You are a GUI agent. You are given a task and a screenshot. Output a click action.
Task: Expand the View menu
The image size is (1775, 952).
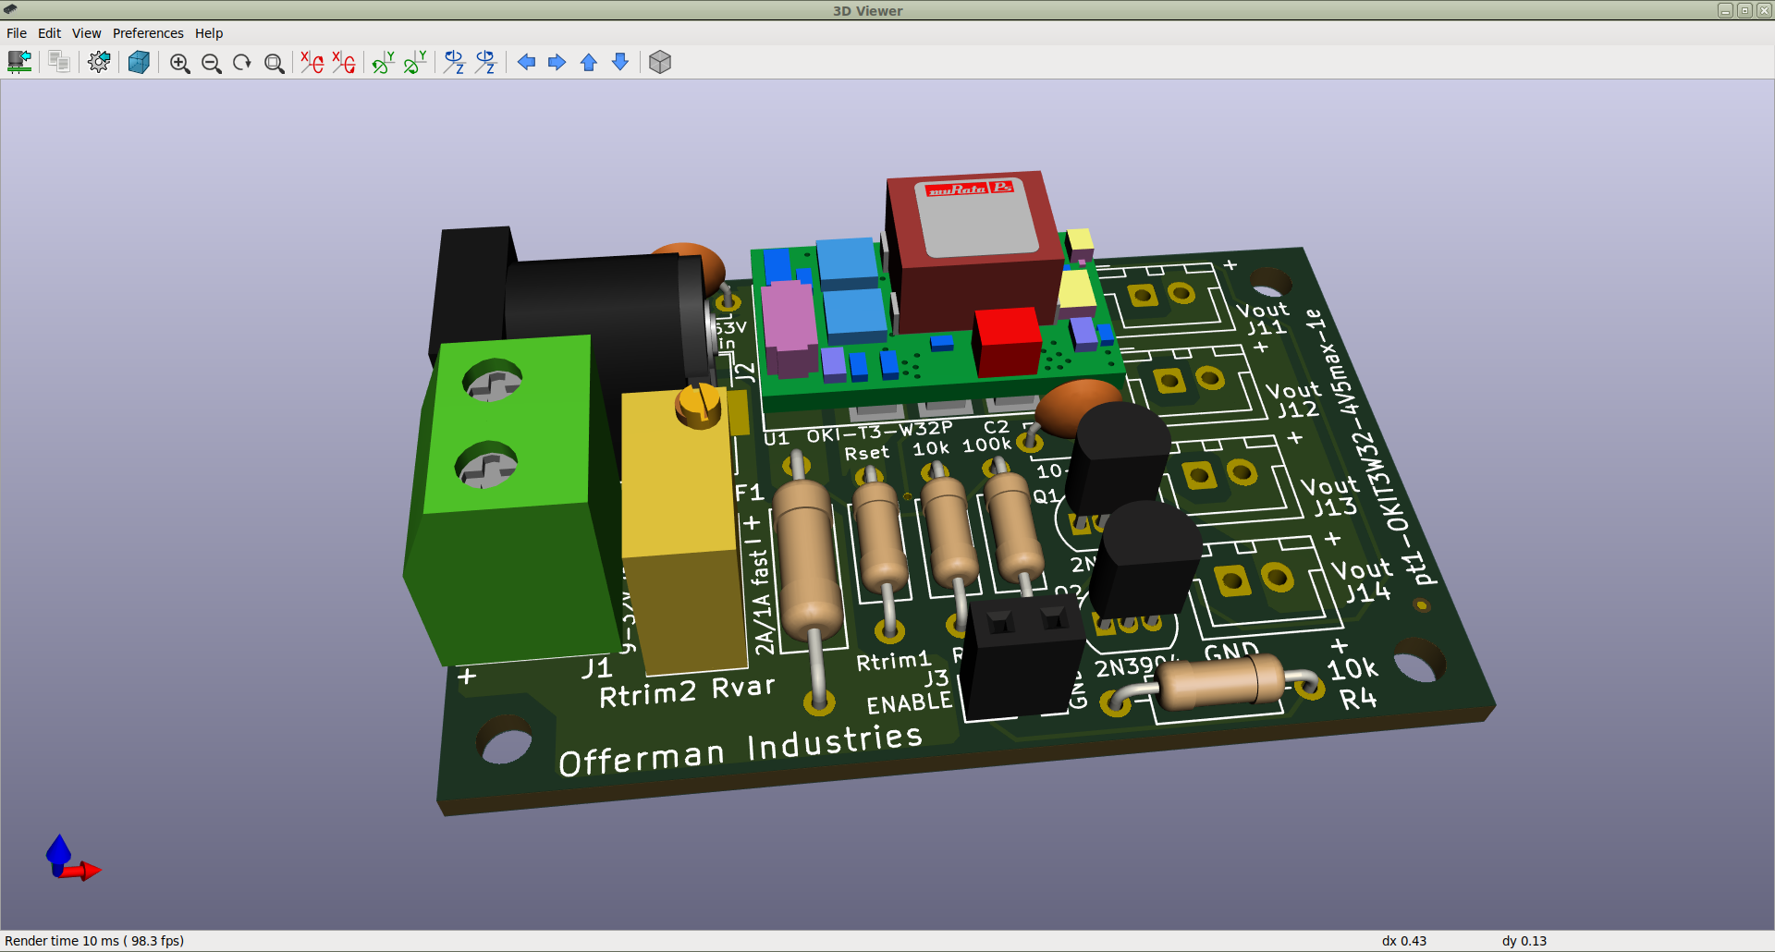click(x=86, y=33)
